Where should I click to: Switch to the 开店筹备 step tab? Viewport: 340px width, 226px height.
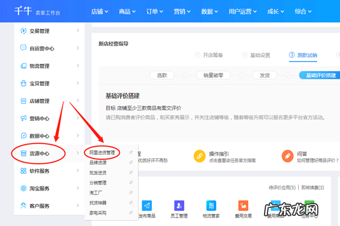tap(209, 55)
